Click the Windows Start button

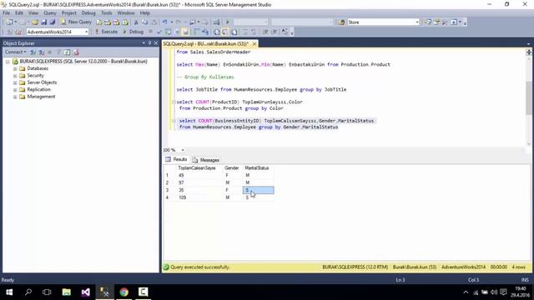click(x=9, y=292)
